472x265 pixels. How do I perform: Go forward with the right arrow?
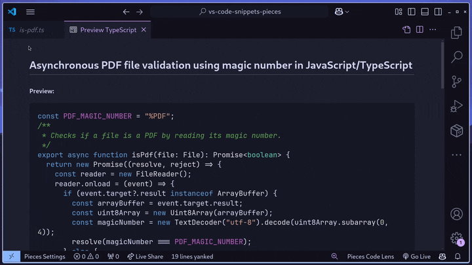(x=140, y=12)
